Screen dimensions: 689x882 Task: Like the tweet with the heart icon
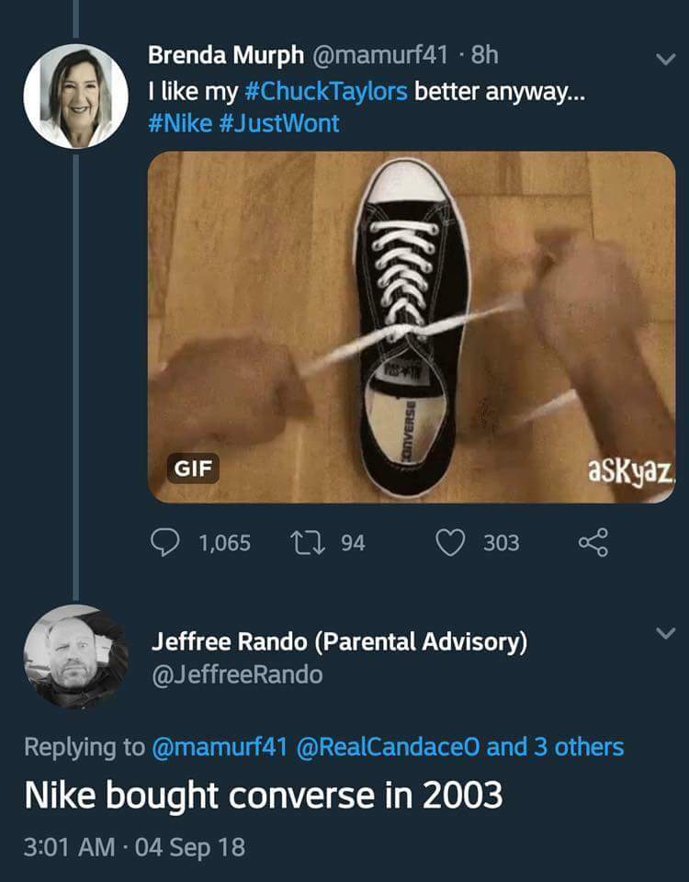(450, 543)
